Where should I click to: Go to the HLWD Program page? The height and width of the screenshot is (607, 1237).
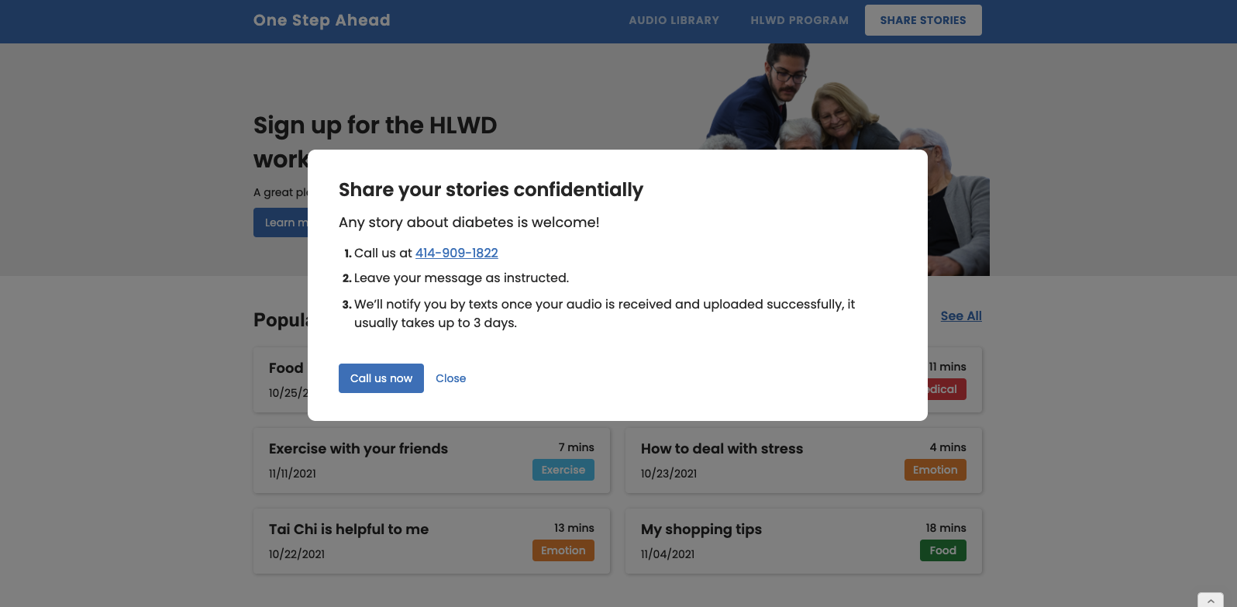pos(799,20)
